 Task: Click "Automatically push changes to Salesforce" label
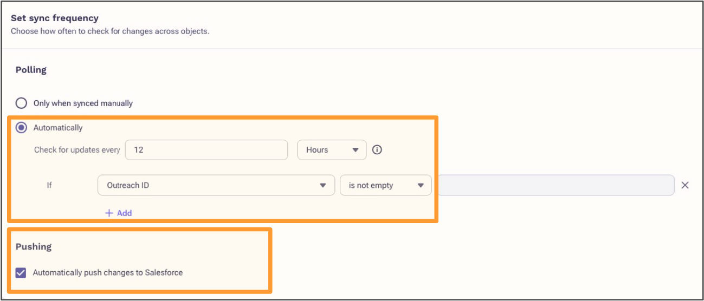coord(108,273)
